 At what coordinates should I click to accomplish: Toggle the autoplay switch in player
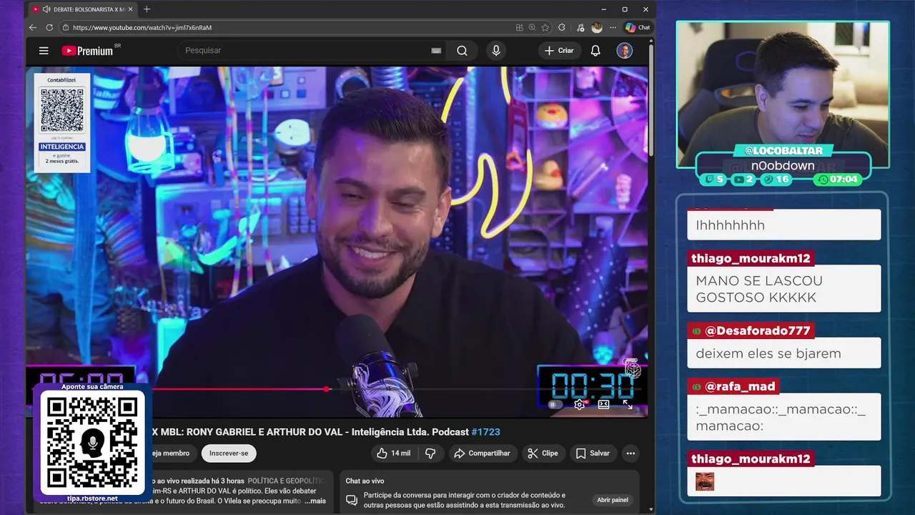click(553, 404)
